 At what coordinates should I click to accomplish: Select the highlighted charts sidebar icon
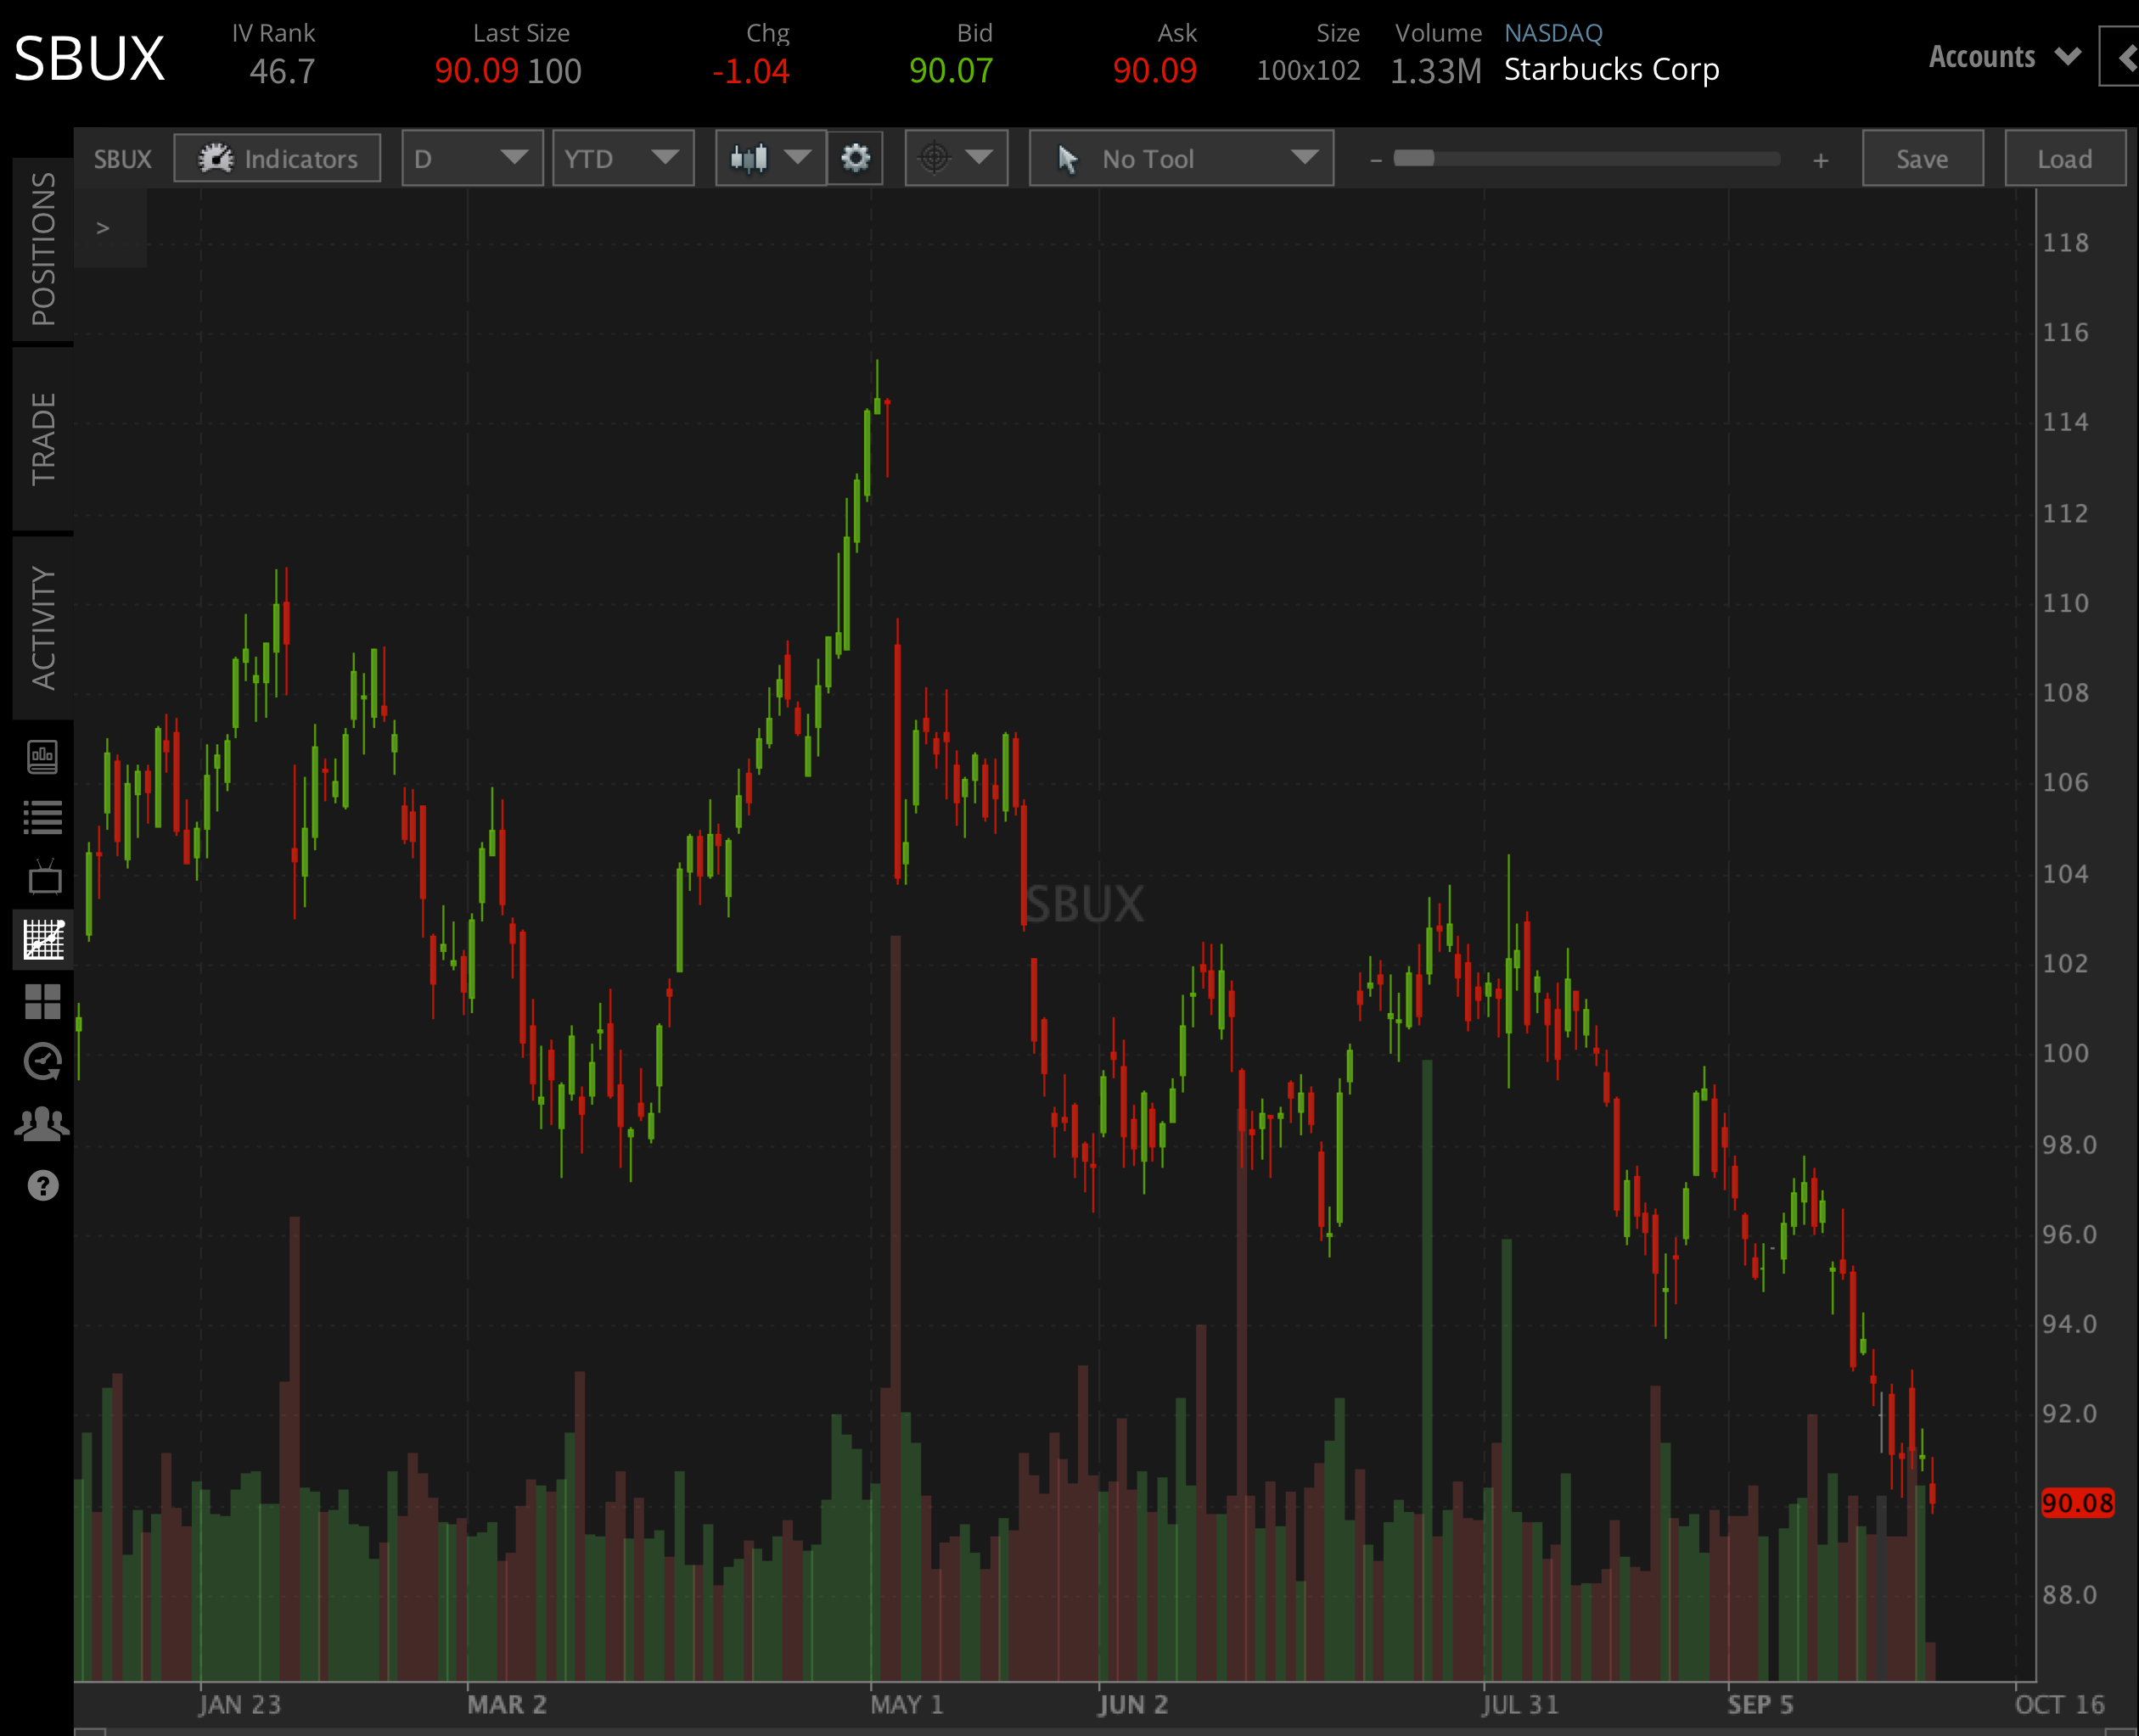[x=44, y=939]
